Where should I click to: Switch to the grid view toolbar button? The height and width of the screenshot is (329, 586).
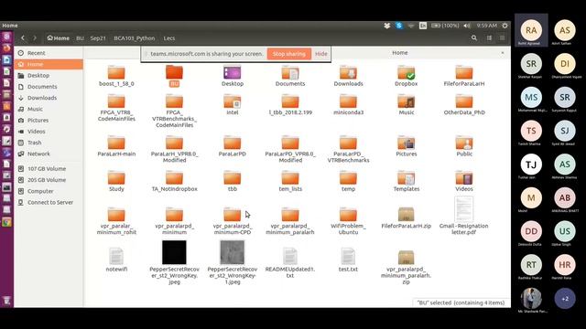[503, 37]
